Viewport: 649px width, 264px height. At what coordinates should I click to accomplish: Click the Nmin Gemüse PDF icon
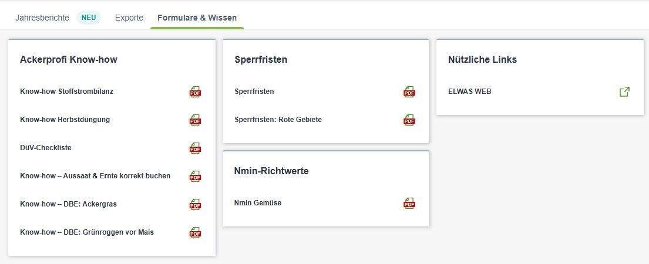tap(409, 203)
